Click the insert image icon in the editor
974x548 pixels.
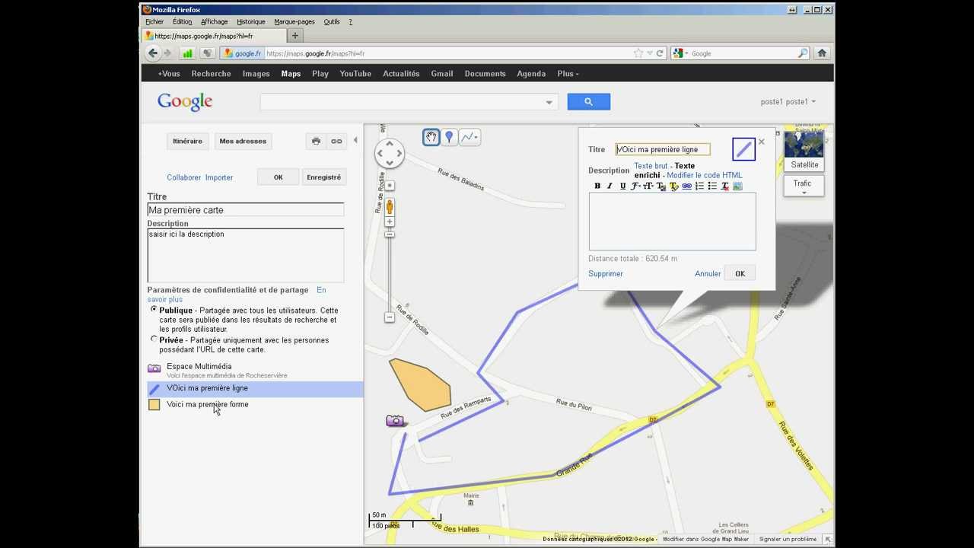point(737,186)
